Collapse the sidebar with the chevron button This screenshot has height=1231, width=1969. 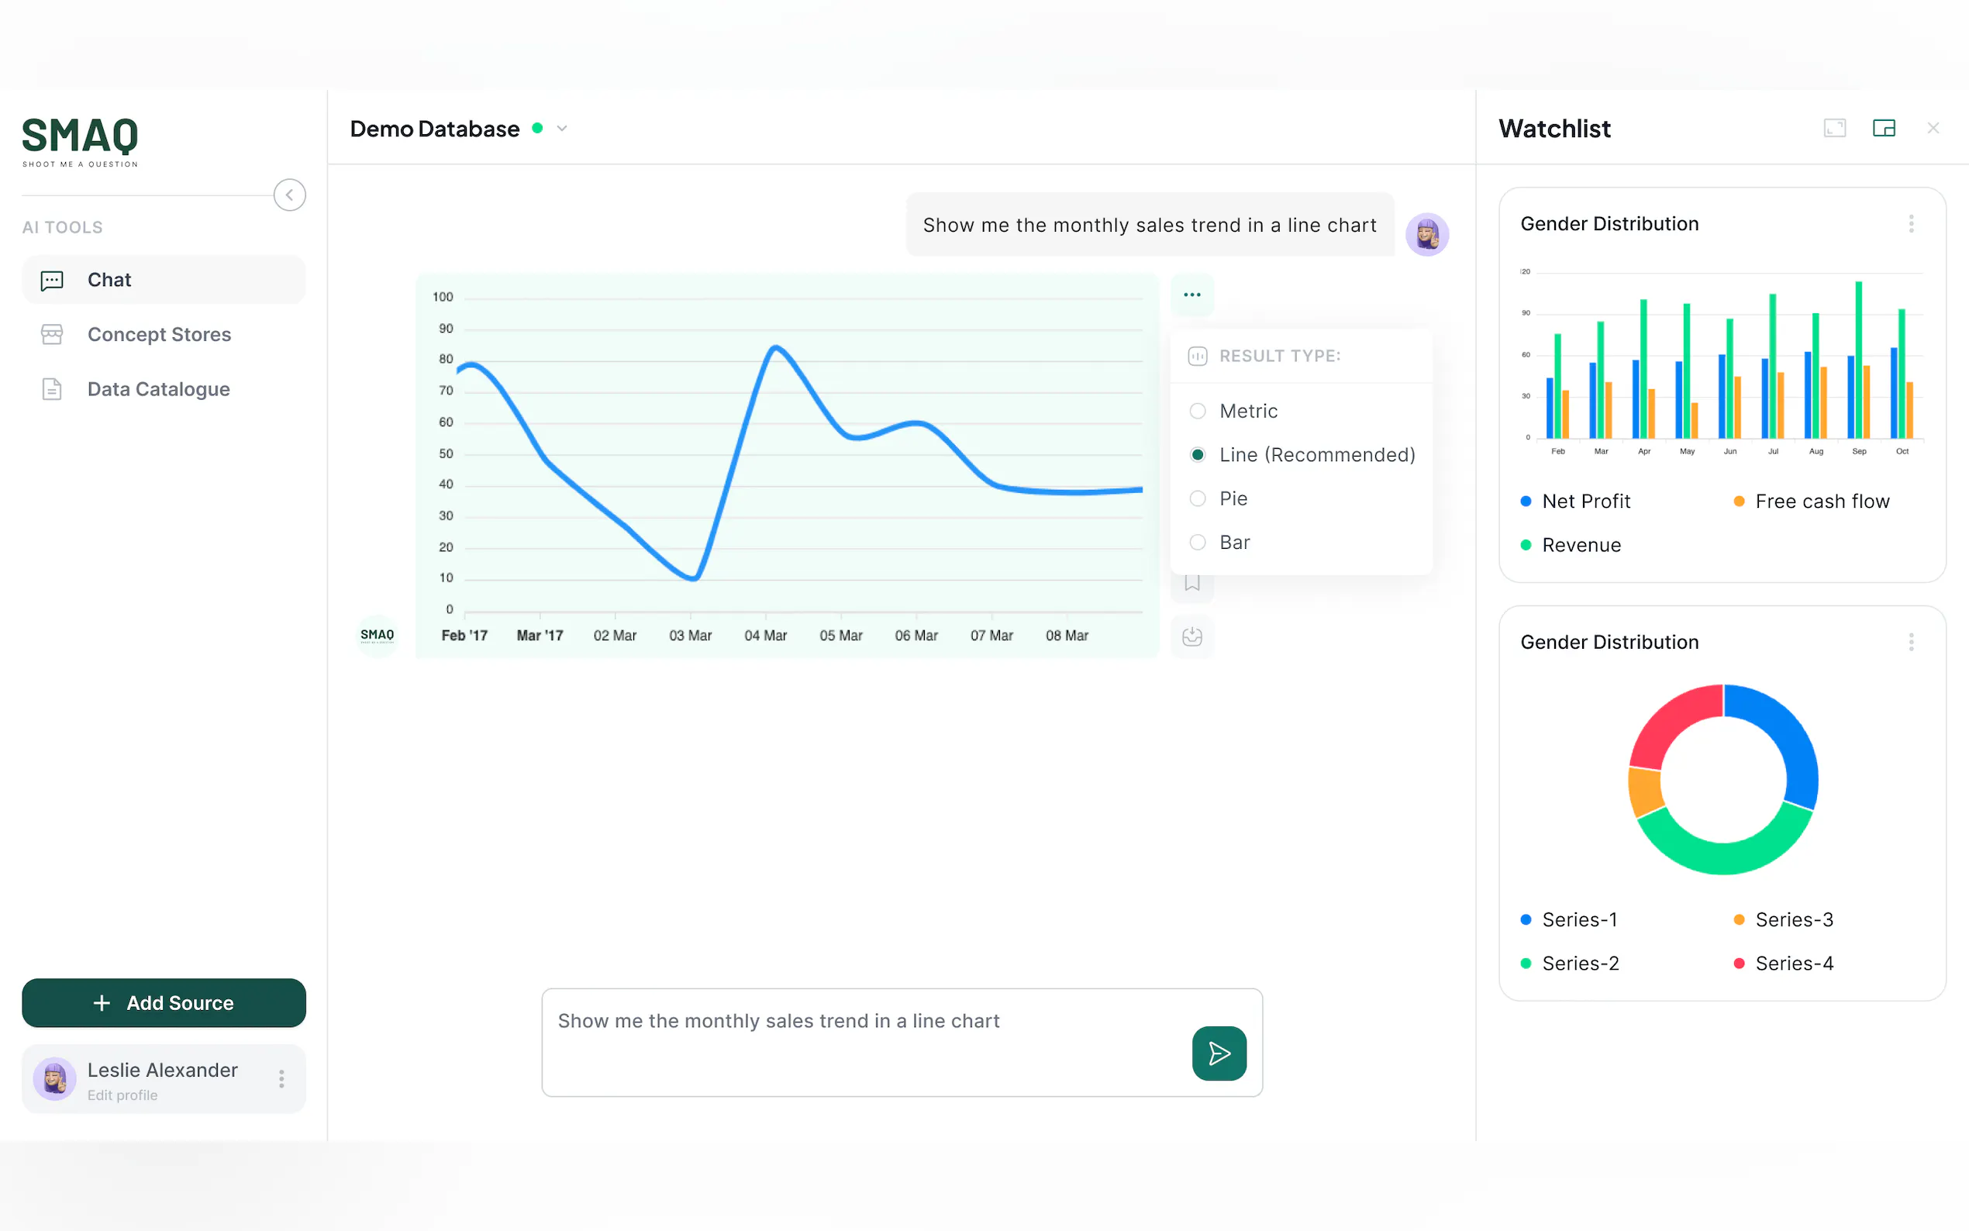[x=289, y=195]
